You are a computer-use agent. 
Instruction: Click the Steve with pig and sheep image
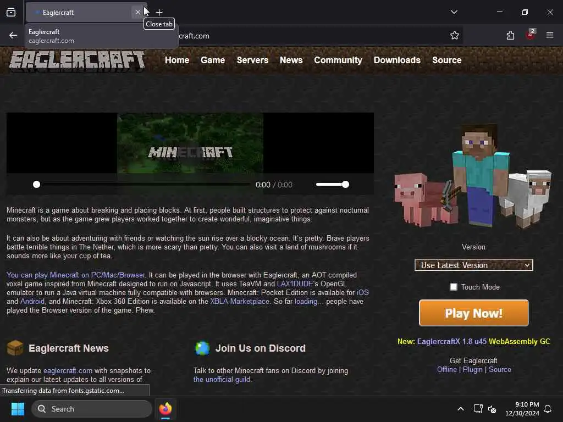tap(473, 176)
